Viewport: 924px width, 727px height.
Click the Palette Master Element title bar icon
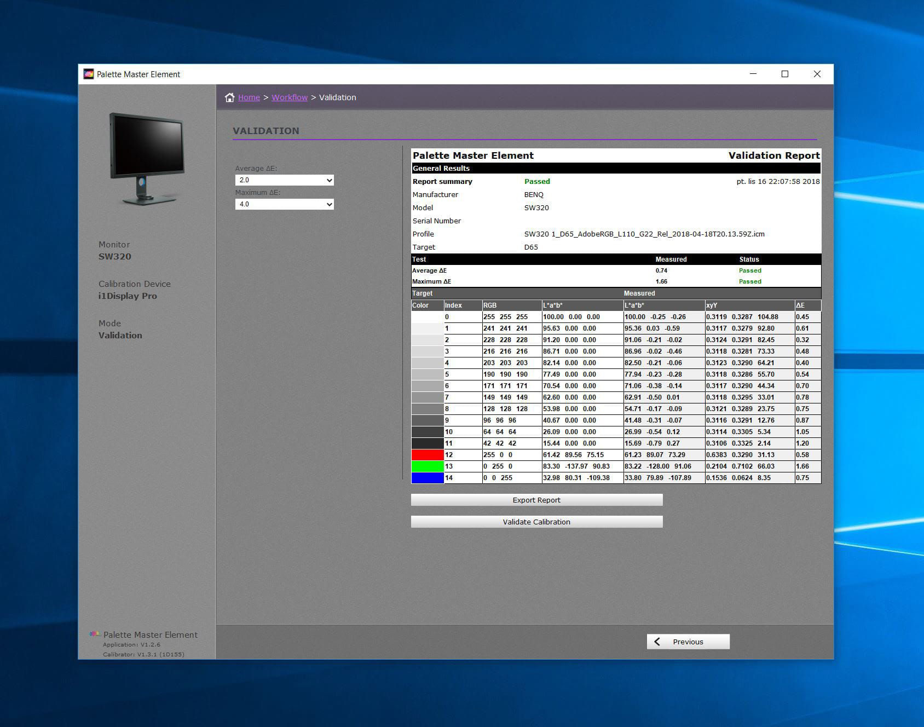coord(89,74)
